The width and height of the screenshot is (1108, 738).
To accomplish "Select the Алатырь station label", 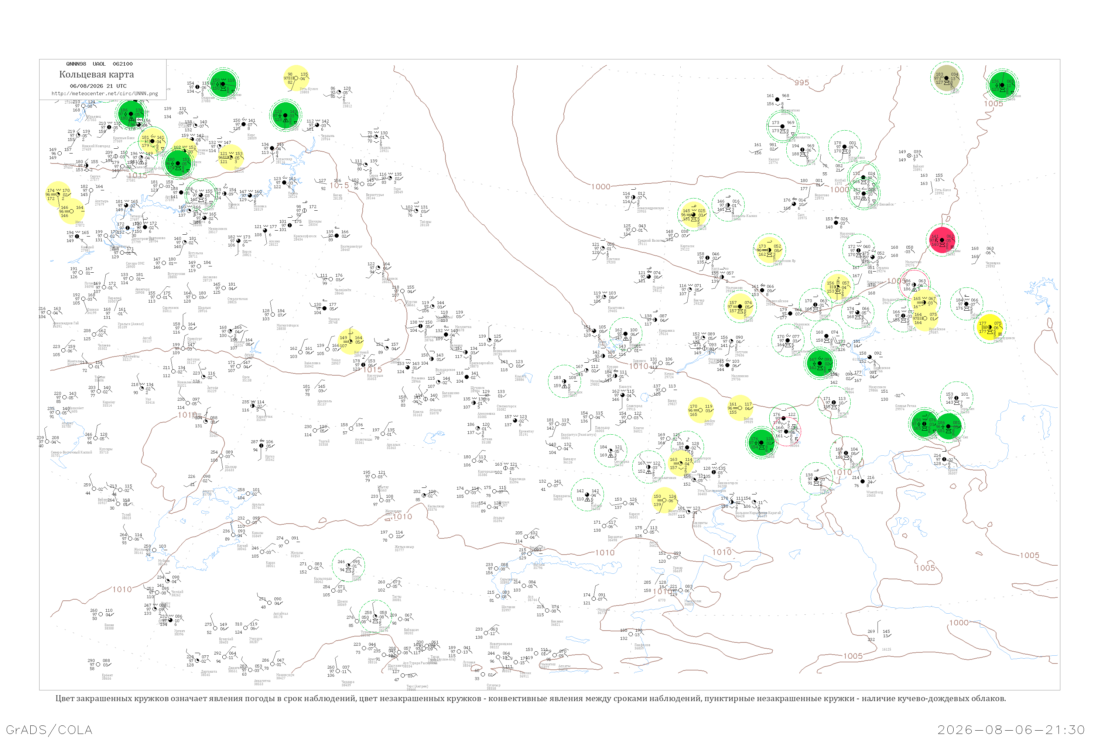I will point(101,201).
